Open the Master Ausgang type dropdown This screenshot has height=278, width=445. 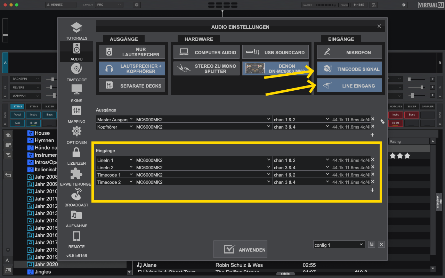coord(115,119)
